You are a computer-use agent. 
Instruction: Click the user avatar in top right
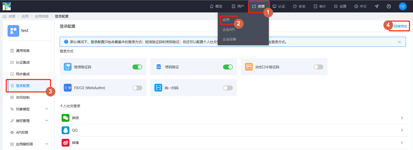(x=403, y=6)
